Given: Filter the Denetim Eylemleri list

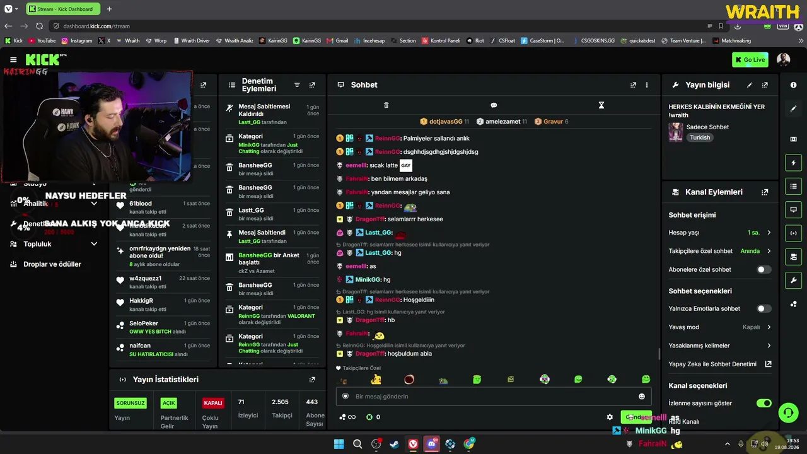Looking at the screenshot, I should [297, 85].
